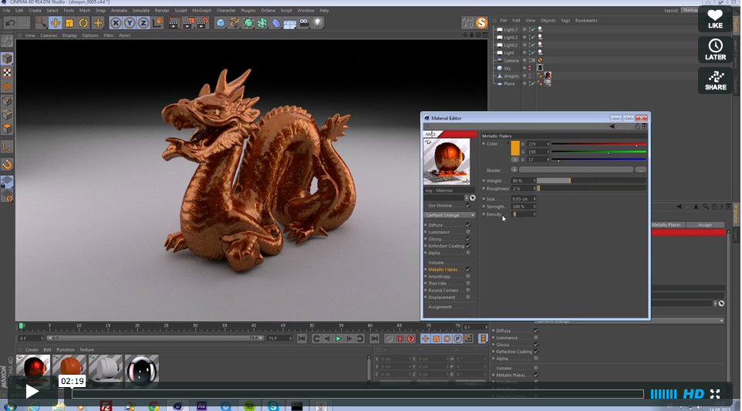Select the Rotate tool in top toolbar
This screenshot has width=742, height=411.
[83, 23]
